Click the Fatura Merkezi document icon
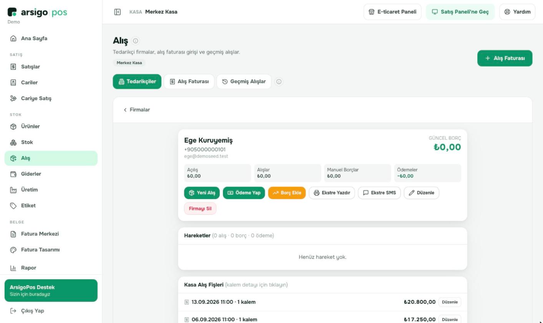The height and width of the screenshot is (323, 543). [x=13, y=234]
